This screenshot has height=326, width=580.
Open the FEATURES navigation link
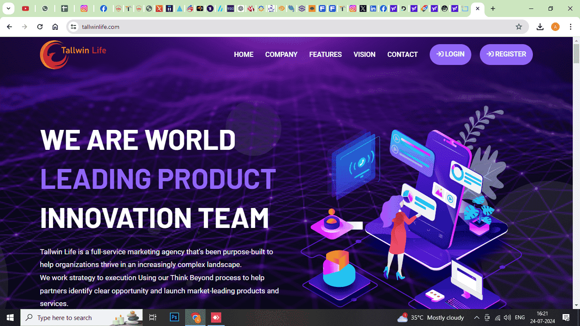(325, 54)
